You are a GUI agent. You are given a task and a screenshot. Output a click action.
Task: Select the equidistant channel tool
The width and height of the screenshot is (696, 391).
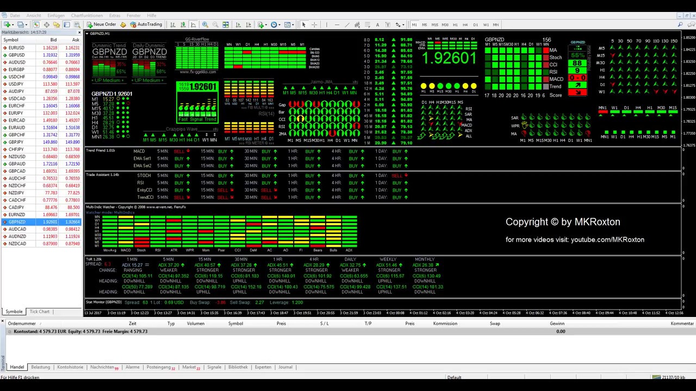tap(357, 24)
